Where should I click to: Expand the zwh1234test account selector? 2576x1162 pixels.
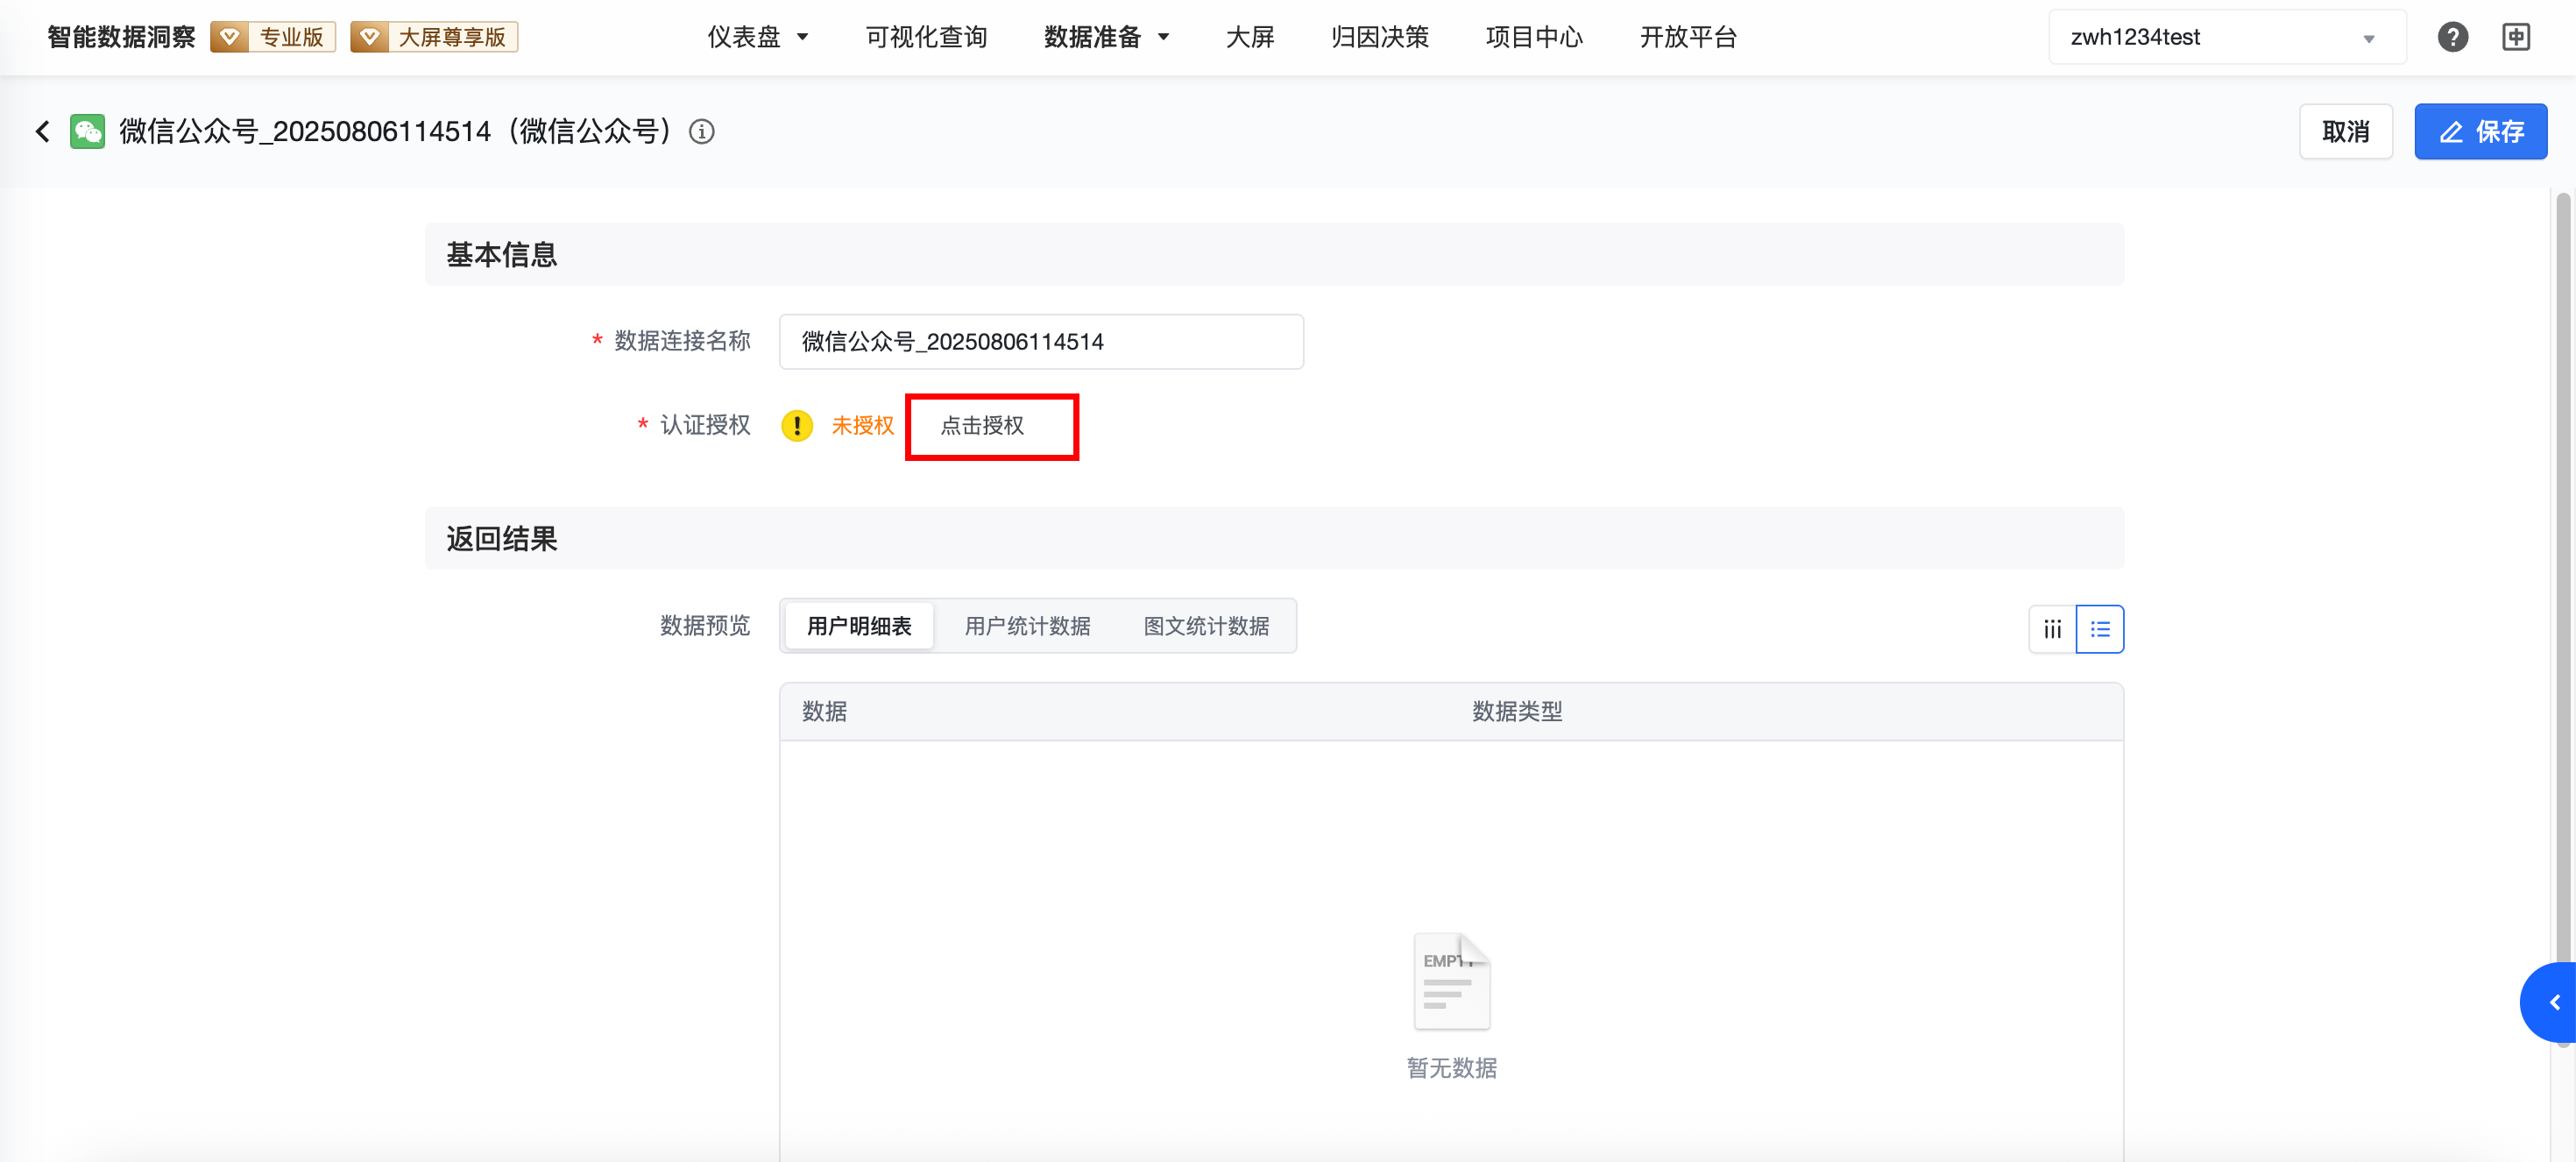pyautogui.click(x=2226, y=37)
